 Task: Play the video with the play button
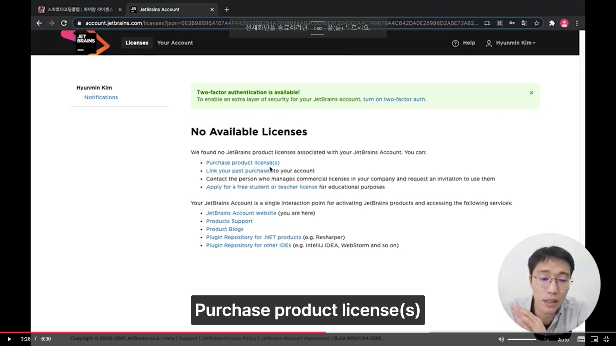coord(9,339)
